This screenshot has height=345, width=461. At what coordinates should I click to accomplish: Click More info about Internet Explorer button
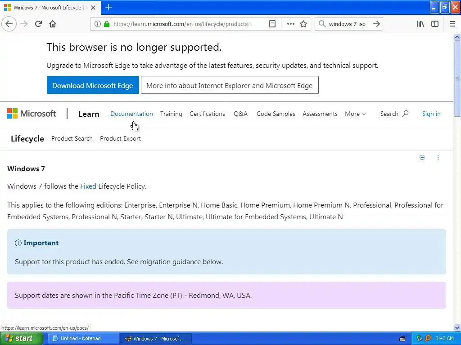coord(230,85)
